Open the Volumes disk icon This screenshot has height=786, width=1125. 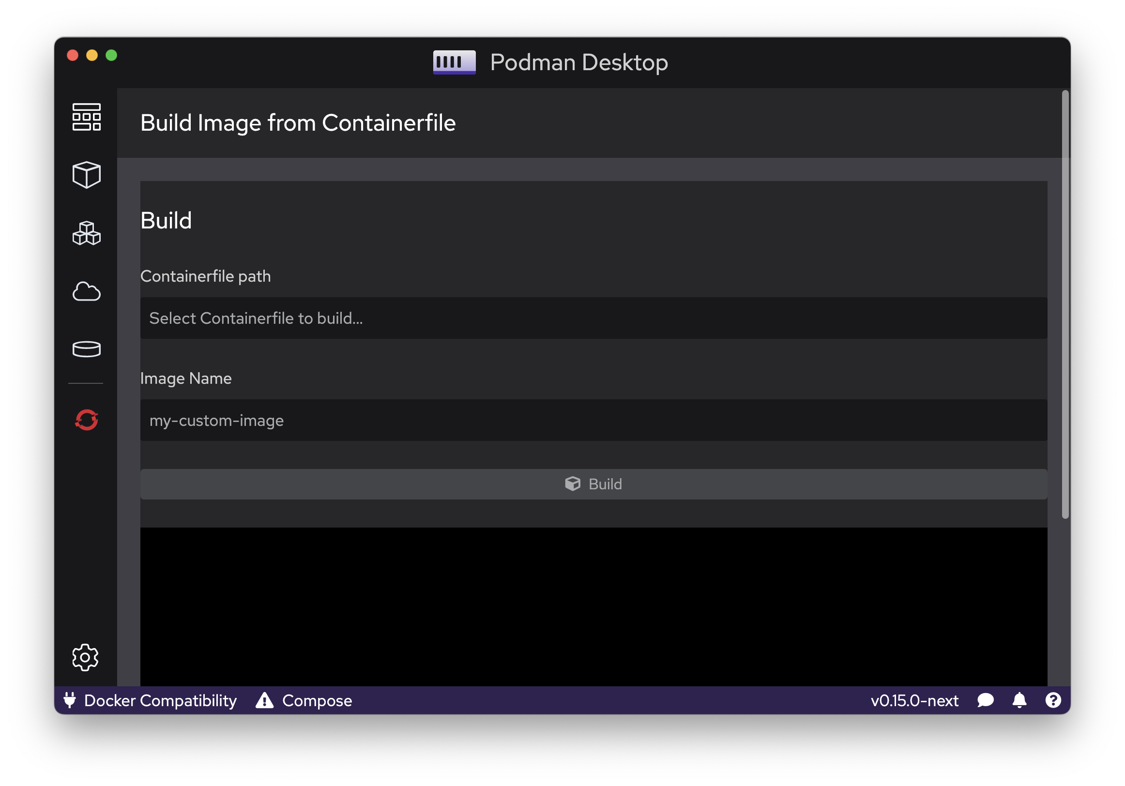point(86,349)
